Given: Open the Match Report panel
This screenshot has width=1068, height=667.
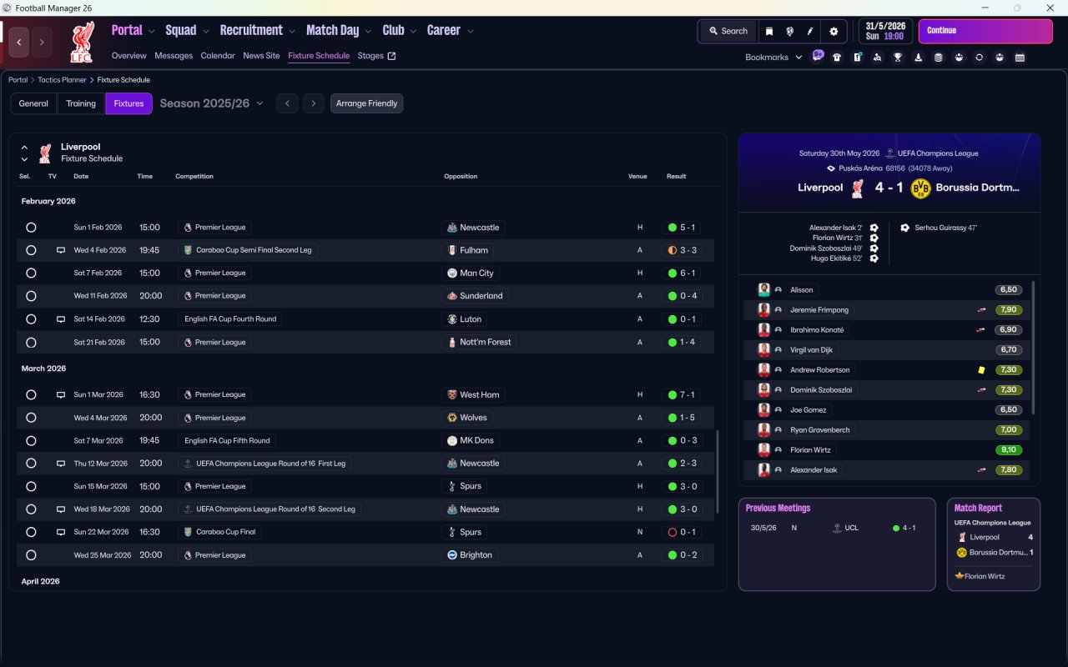Looking at the screenshot, I should (994, 544).
